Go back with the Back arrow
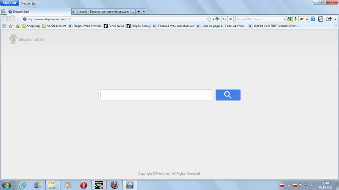 5,19
